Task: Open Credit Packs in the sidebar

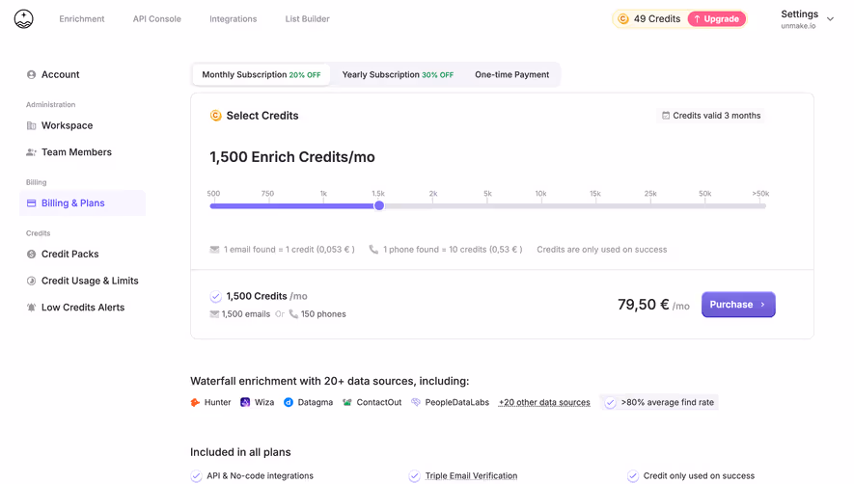Action: pyautogui.click(x=69, y=255)
